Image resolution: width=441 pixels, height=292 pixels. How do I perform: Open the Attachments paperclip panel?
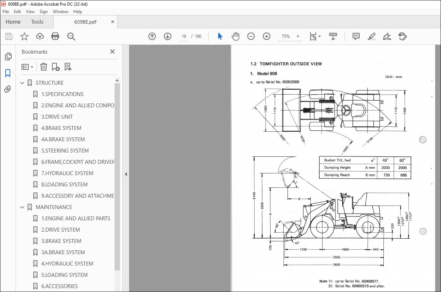(x=8, y=89)
